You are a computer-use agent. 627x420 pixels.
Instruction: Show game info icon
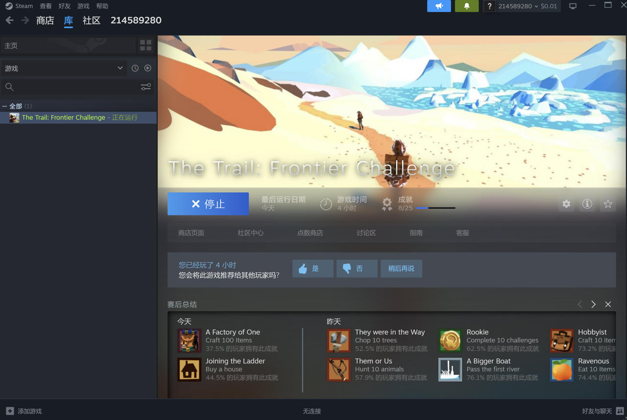click(x=587, y=204)
